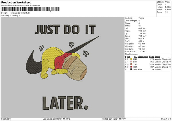The image size is (172, 121).
Task: Click the 'Code' column header
Action: coord(151,57)
